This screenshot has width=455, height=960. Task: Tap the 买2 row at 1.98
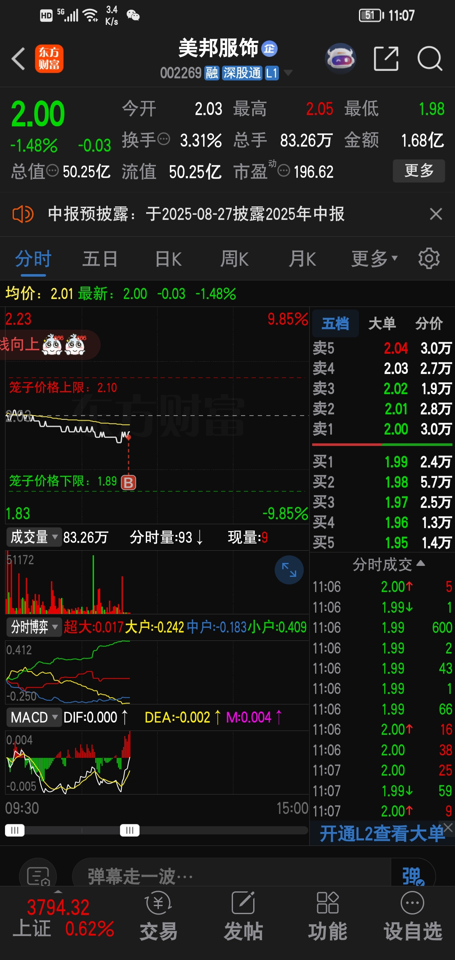click(x=382, y=482)
